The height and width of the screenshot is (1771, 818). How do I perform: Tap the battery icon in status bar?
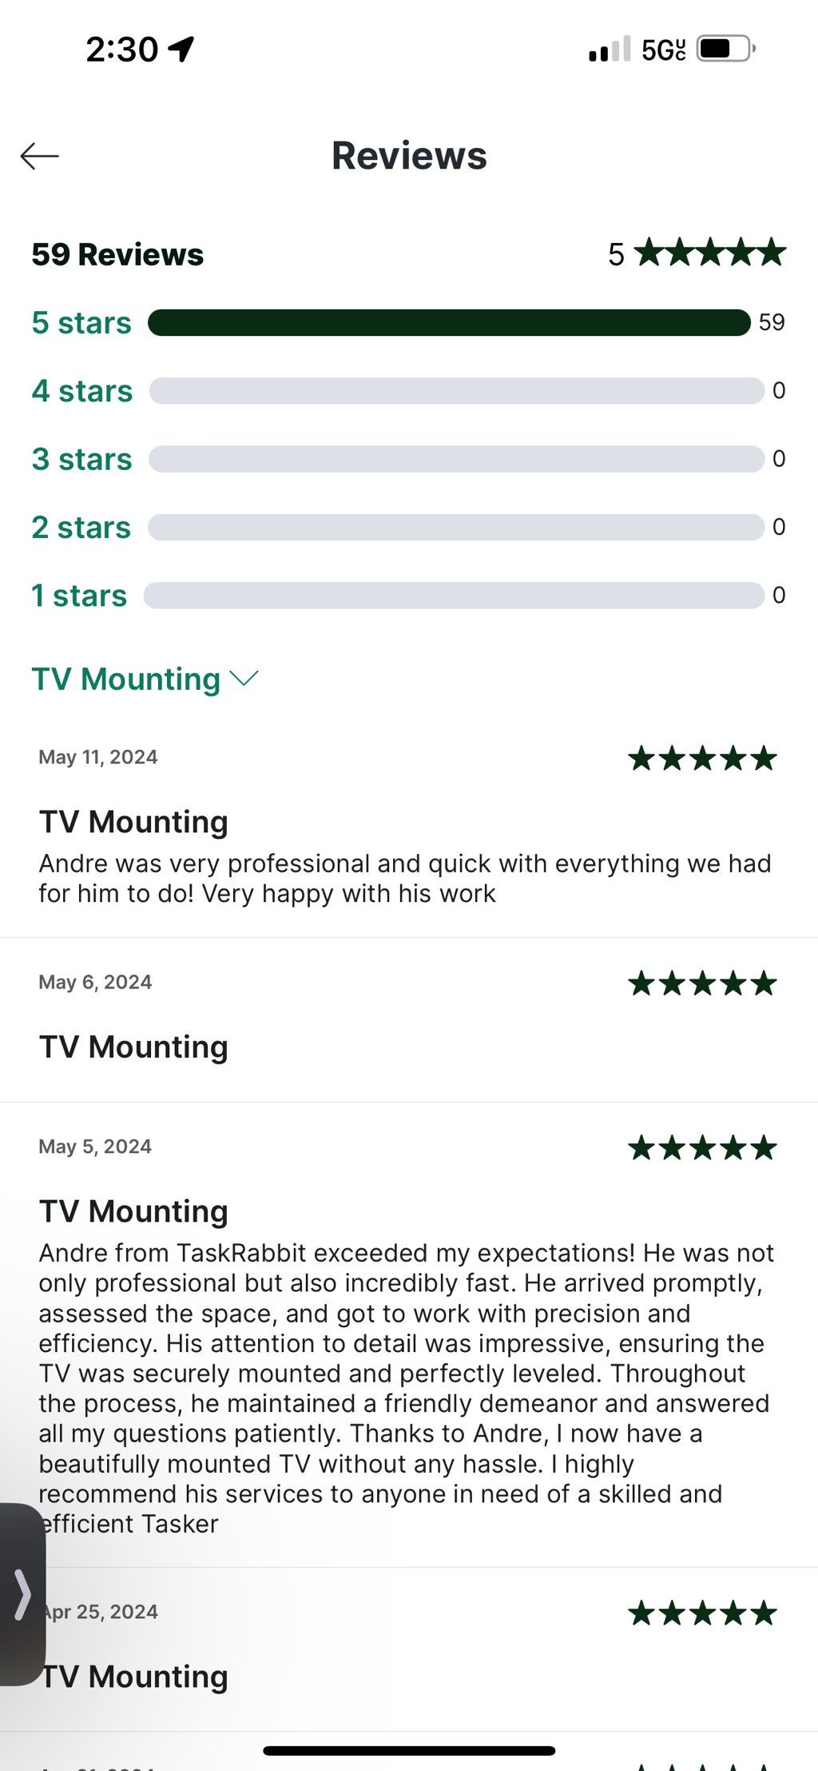pos(725,49)
